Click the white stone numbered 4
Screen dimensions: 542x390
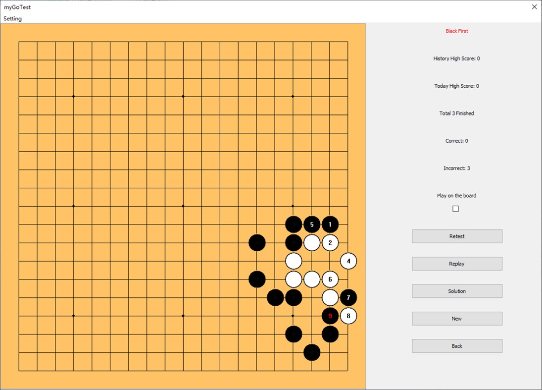(348, 261)
